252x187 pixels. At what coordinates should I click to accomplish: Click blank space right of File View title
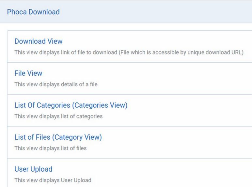coord(147,73)
